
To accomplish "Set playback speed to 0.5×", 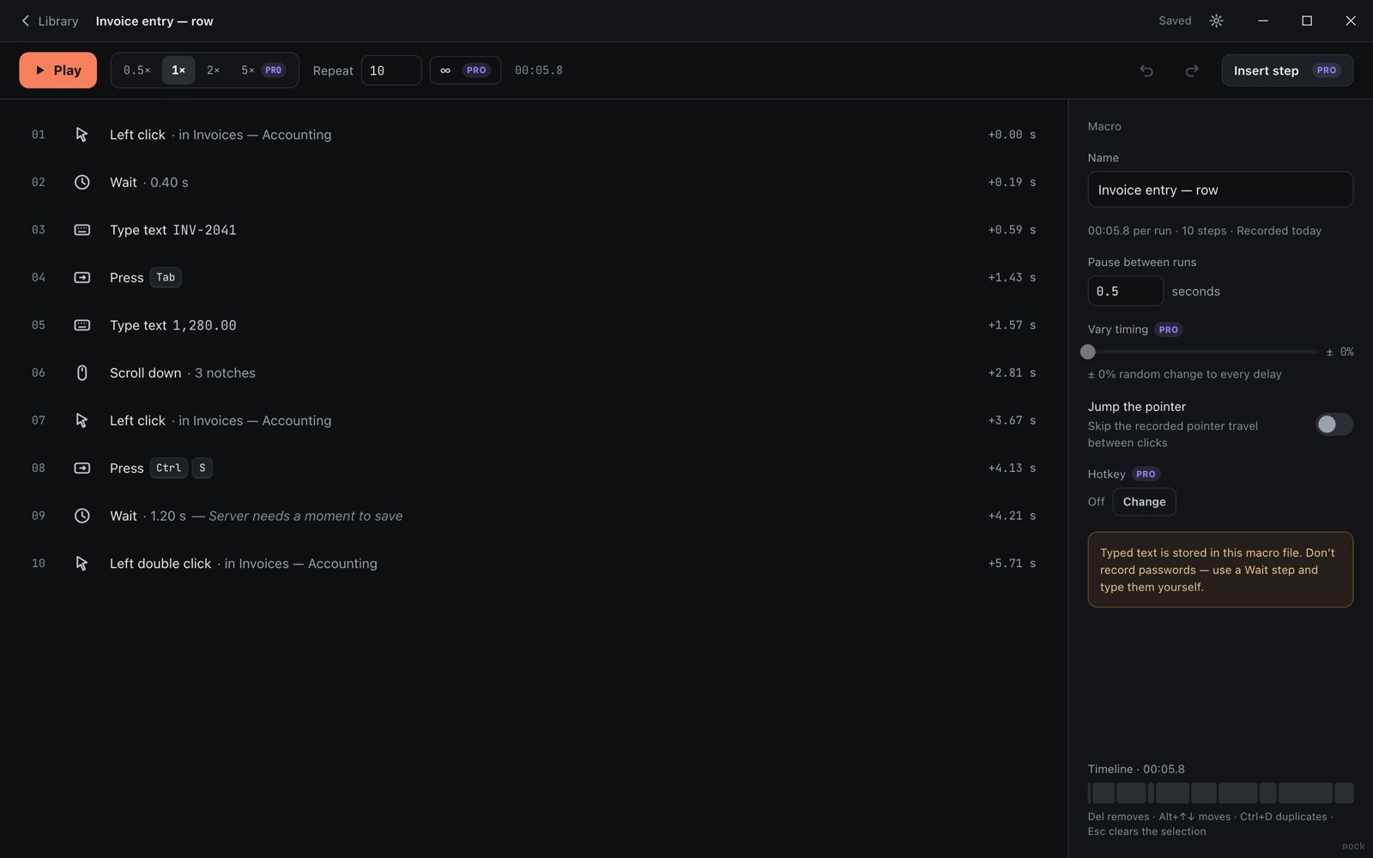I will [136, 70].
